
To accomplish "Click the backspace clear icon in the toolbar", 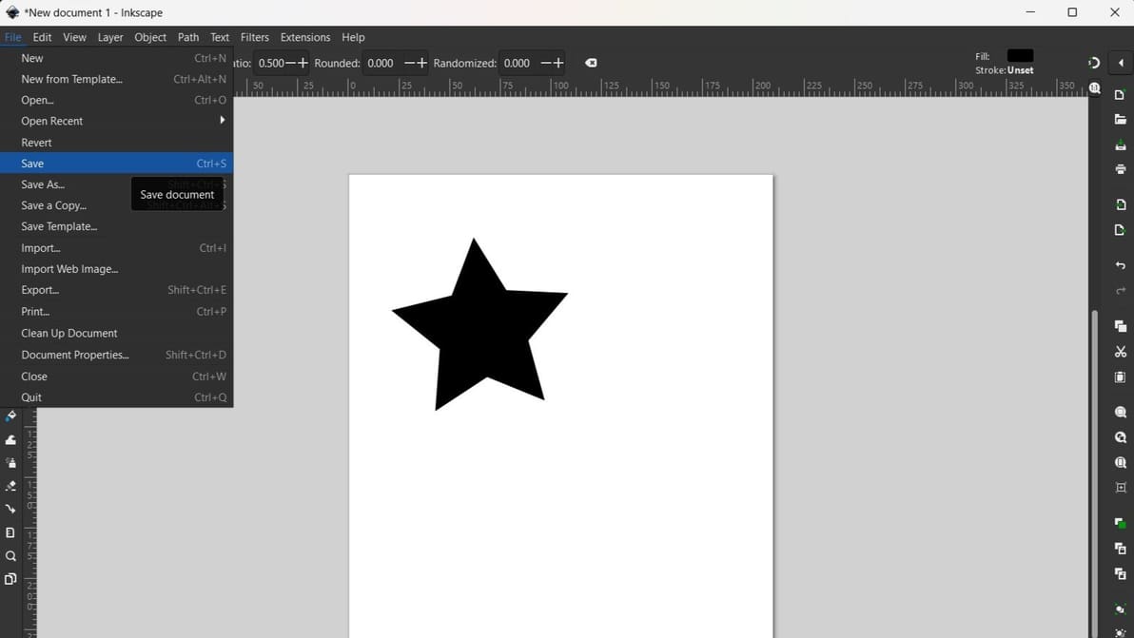I will point(591,63).
